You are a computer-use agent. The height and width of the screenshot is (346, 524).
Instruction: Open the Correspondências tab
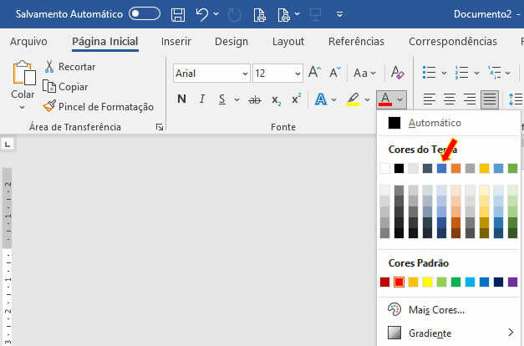coord(453,41)
